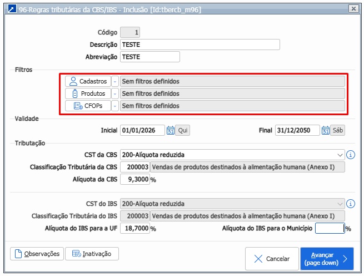Viewport: 364px width, 276px height.
Task: Click the info icon next to CST da CBS
Action: (350, 155)
